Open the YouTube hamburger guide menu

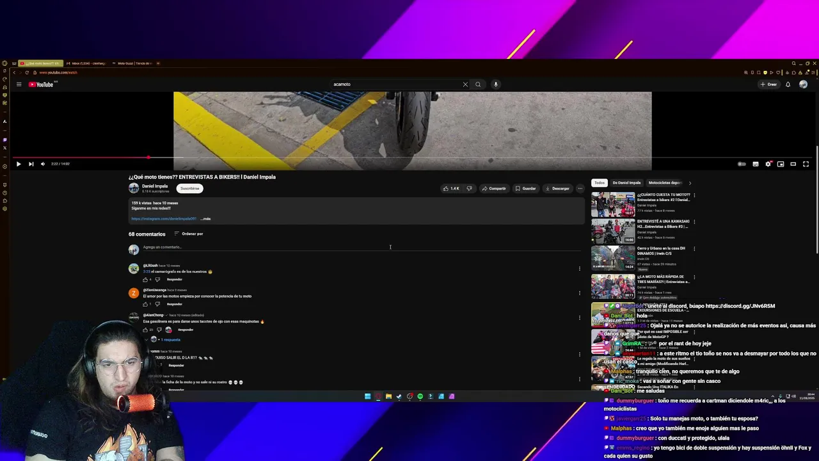click(19, 85)
